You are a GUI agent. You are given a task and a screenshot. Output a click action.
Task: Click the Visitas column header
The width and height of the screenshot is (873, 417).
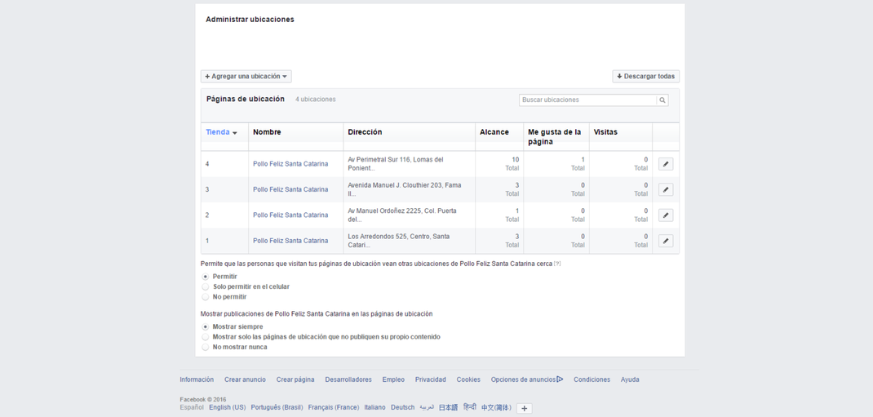605,132
